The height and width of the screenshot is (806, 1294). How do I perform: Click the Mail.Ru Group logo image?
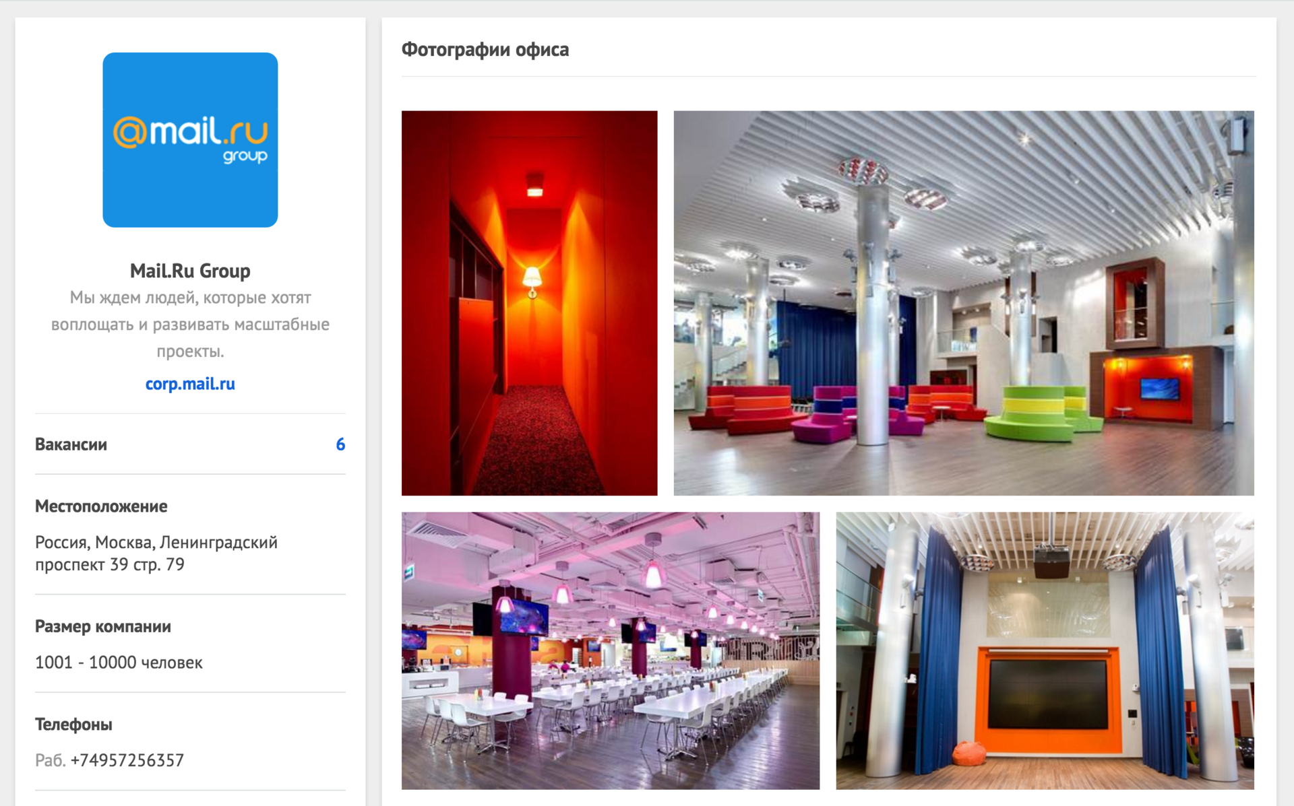pyautogui.click(x=190, y=140)
